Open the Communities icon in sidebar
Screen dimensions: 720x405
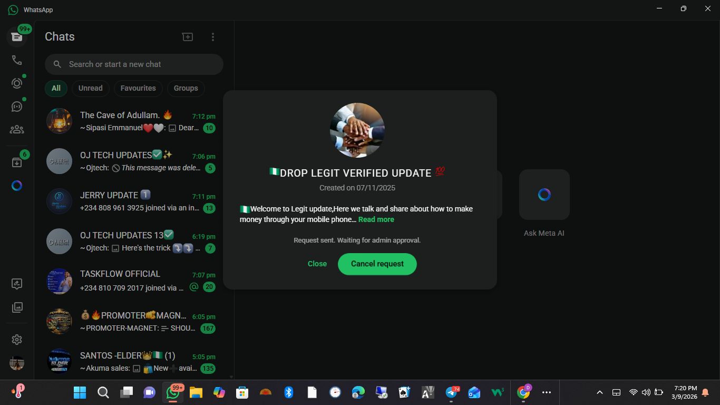[x=17, y=129]
